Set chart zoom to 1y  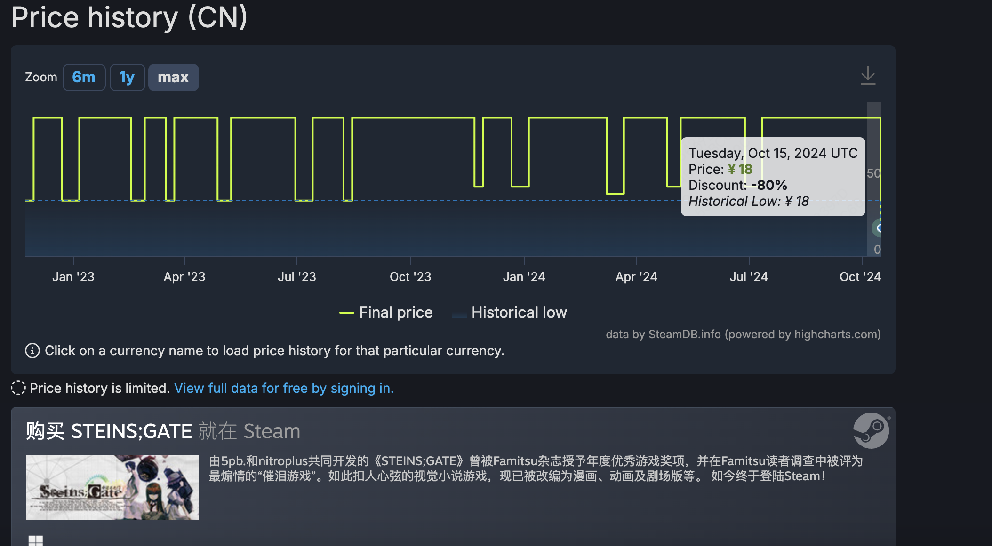pyautogui.click(x=127, y=77)
